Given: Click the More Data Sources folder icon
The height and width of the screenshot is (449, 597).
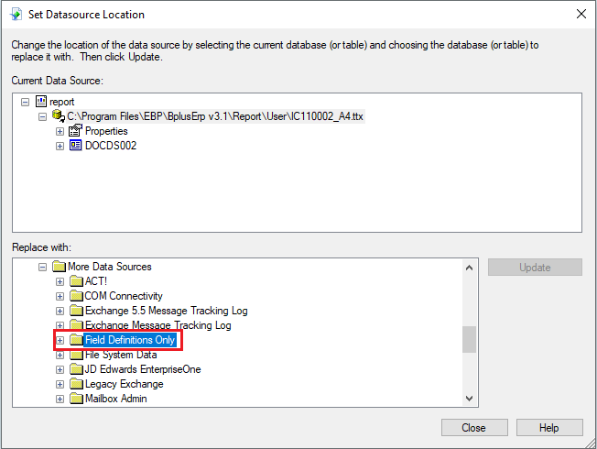Looking at the screenshot, I should click(59, 267).
